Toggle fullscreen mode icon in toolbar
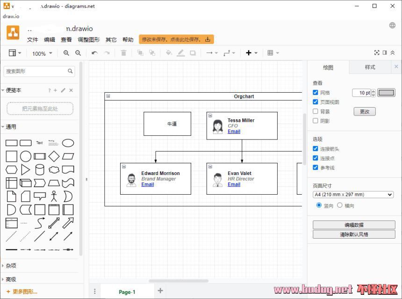Image resolution: width=402 pixels, height=299 pixels. point(377,53)
